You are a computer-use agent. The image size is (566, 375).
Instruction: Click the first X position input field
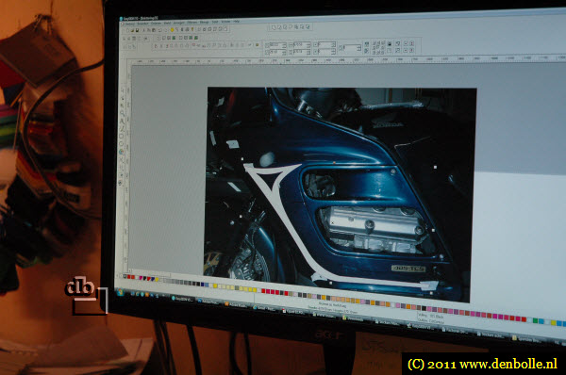276,44
